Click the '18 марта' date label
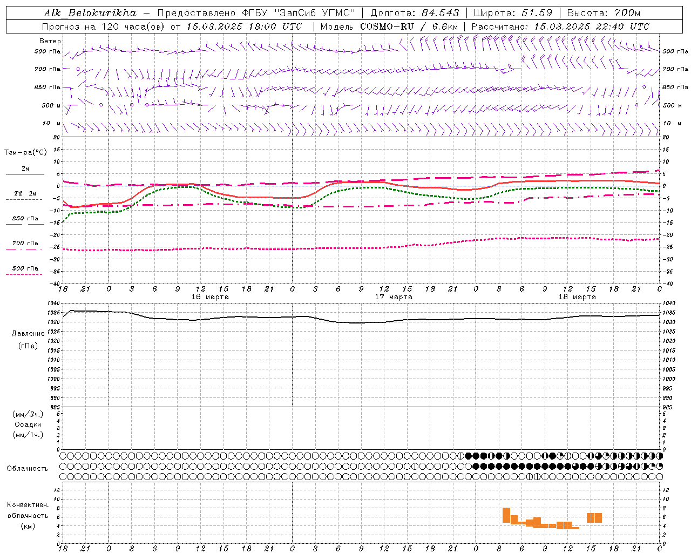 tap(577, 297)
